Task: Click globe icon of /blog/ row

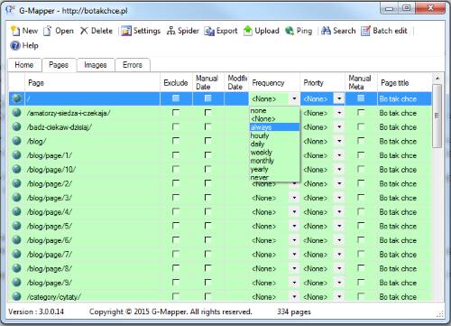Action: [17, 141]
